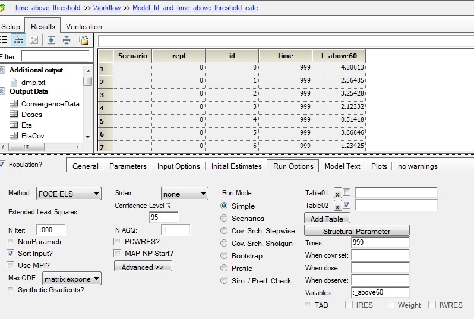Enable the Synthetic Gradients? checkbox

pyautogui.click(x=10, y=290)
